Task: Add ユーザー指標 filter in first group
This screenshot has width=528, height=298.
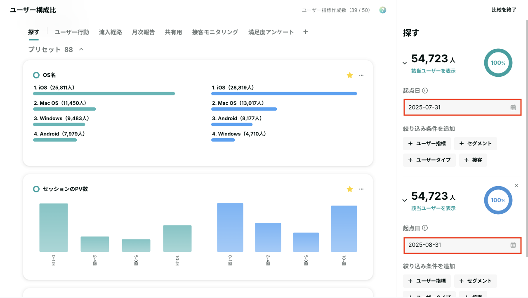Action: [x=427, y=144]
